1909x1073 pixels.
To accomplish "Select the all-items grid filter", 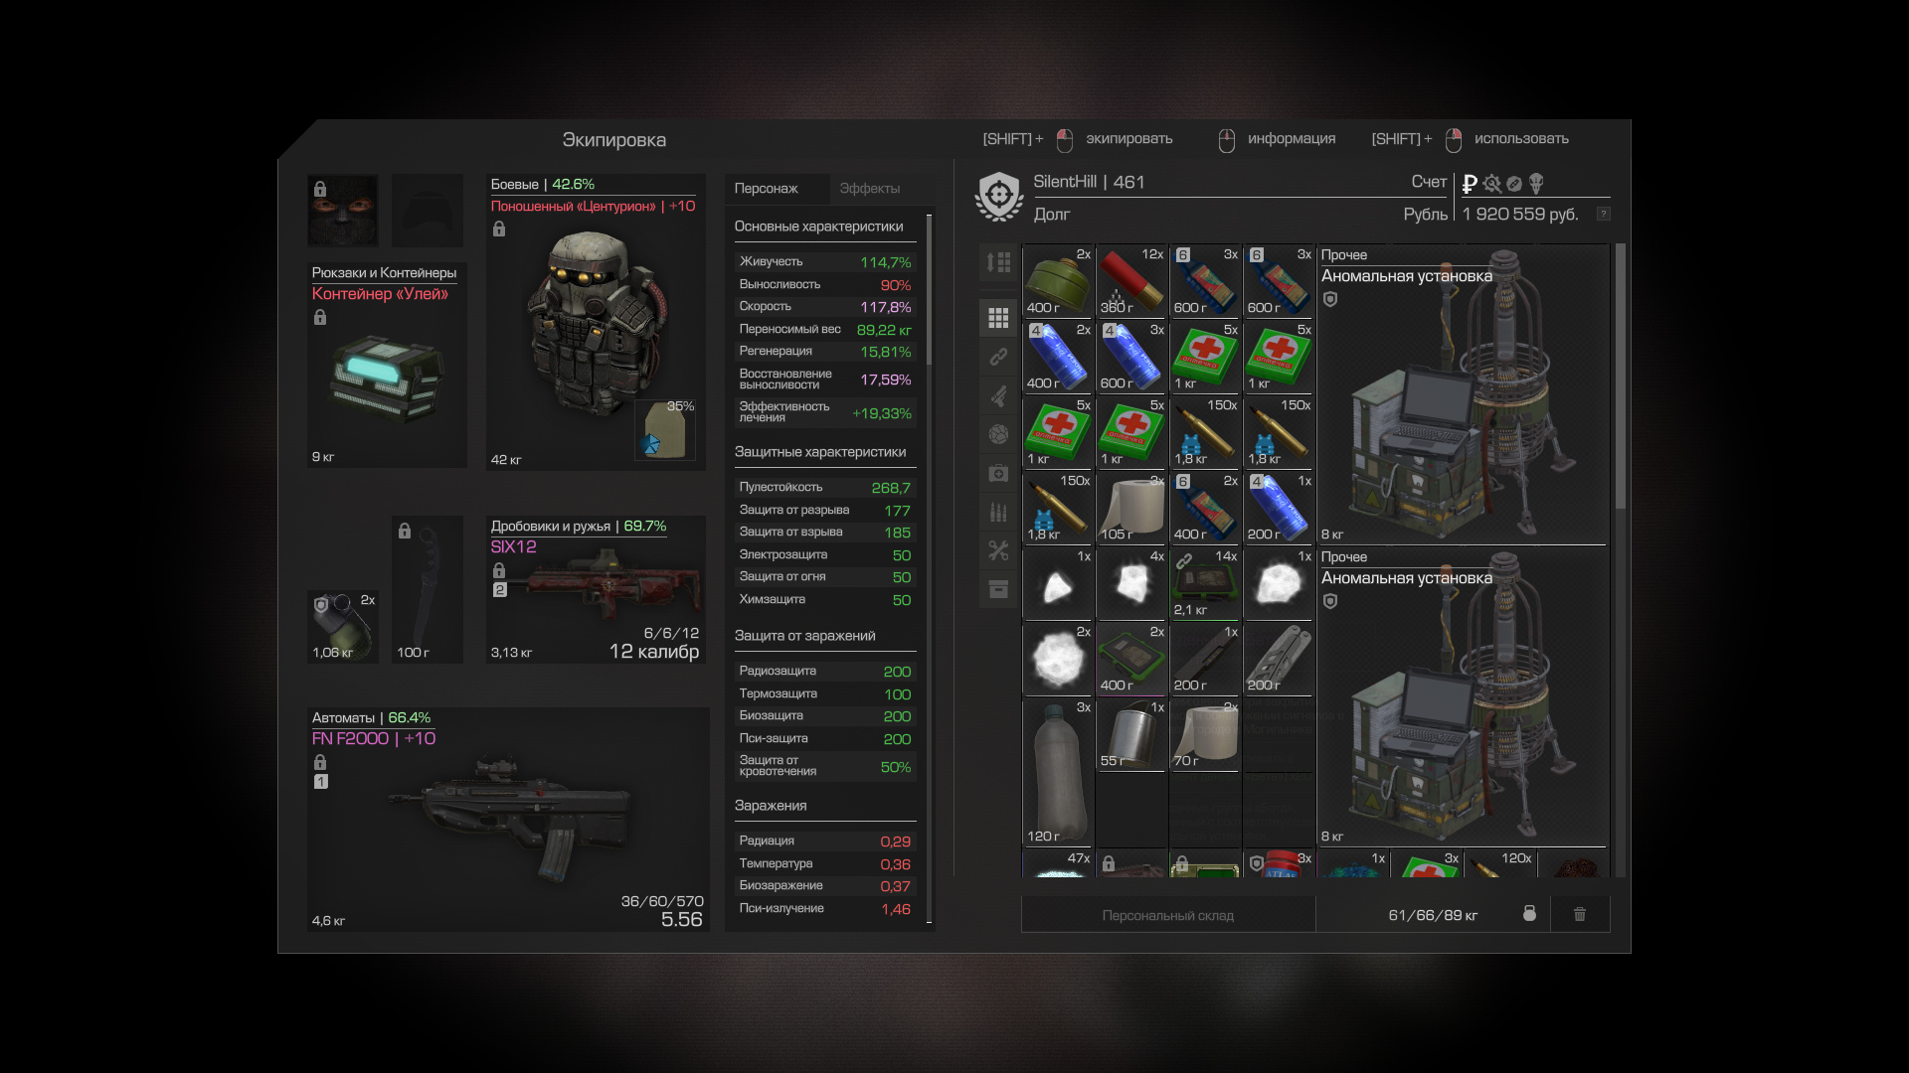I will click(998, 318).
